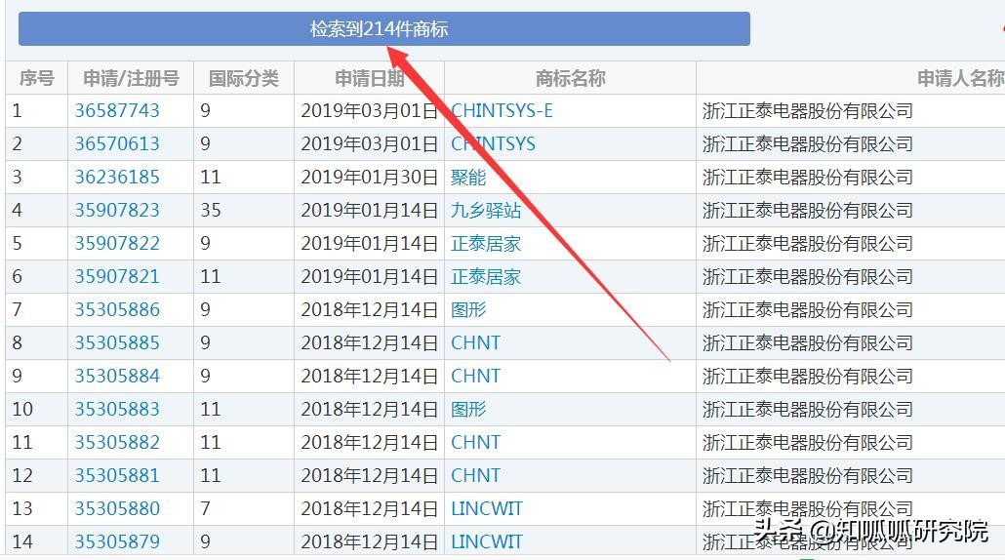The height and width of the screenshot is (560, 1005).
Task: Open registration number 35305883
Action: pos(117,410)
